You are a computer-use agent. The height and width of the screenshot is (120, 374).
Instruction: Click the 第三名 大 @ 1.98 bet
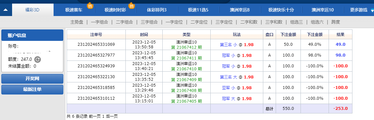pos(236,77)
